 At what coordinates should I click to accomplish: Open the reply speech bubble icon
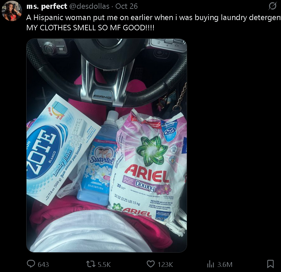point(31,264)
